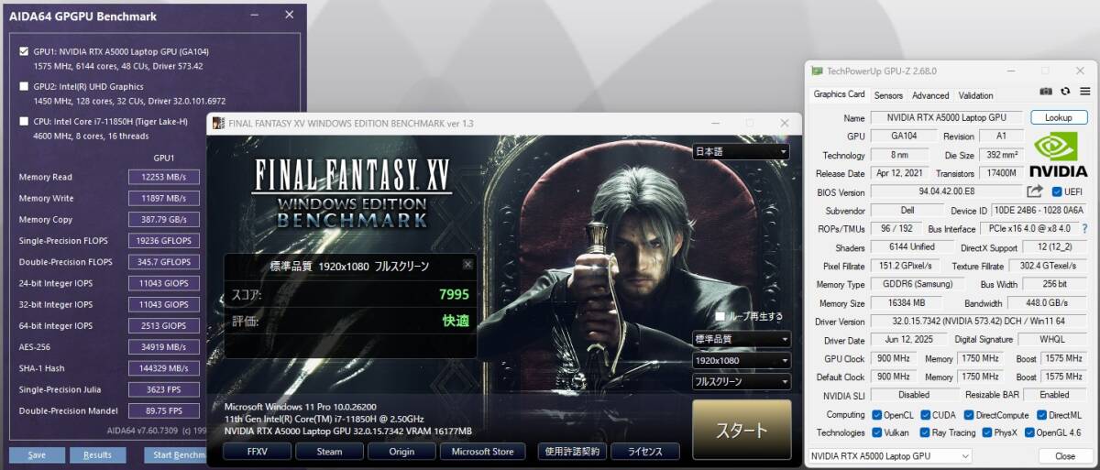Open the 日本語 language dropdown
Screen dimensions: 1100x470
(x=741, y=151)
